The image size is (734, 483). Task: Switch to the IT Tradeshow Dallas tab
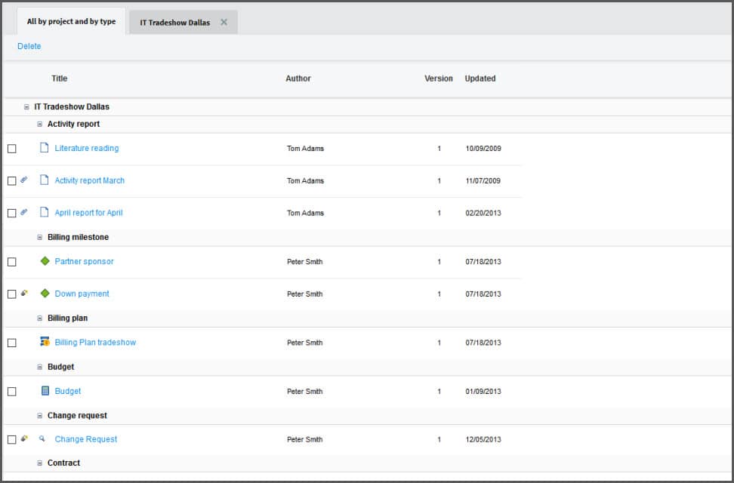pyautogui.click(x=174, y=23)
